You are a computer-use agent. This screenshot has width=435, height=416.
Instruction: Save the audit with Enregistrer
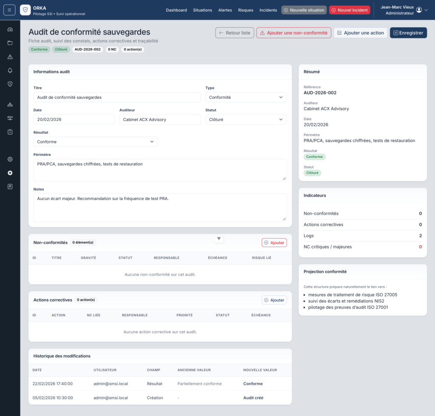click(x=408, y=33)
